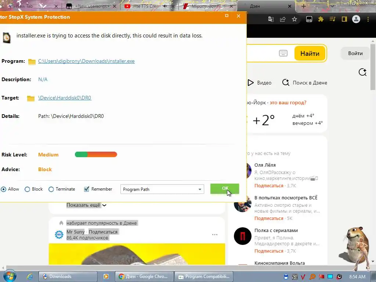Click the search sparkle icon below Войти
The width and height of the screenshot is (376, 282).
coord(362,72)
